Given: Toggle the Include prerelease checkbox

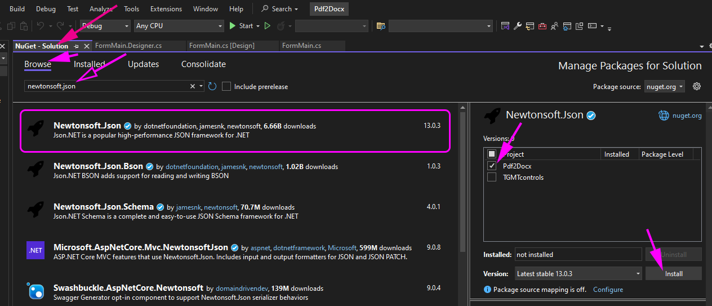Looking at the screenshot, I should [226, 86].
